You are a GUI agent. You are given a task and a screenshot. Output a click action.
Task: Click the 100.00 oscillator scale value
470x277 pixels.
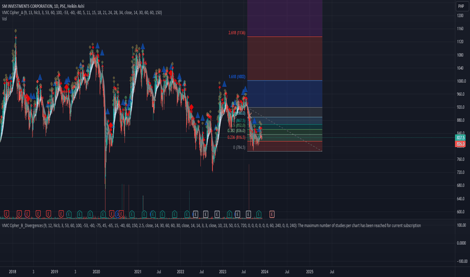[x=461, y=225]
